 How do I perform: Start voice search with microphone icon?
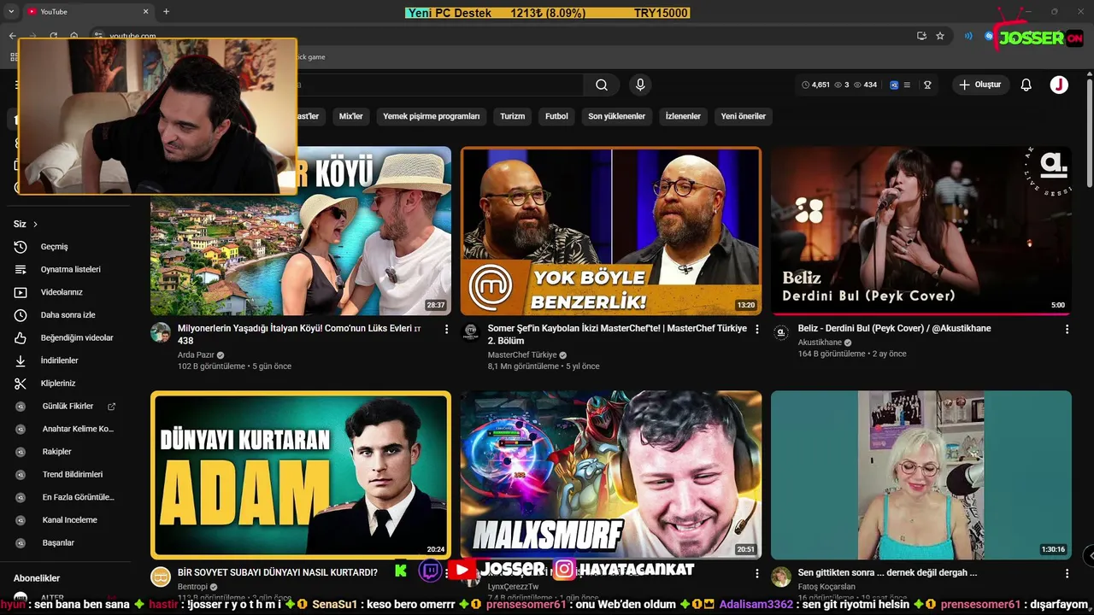[x=639, y=85]
